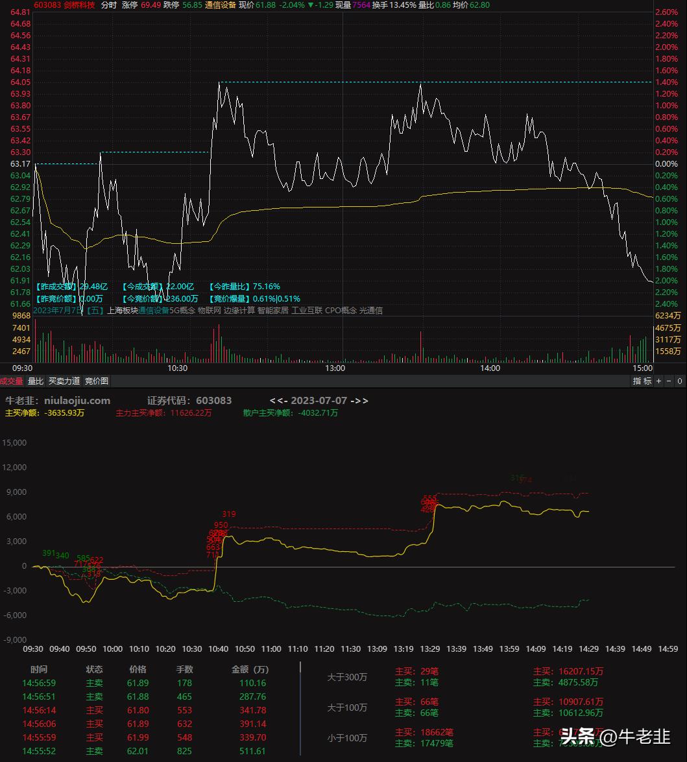Select trade row at 14:56:59

145,683
